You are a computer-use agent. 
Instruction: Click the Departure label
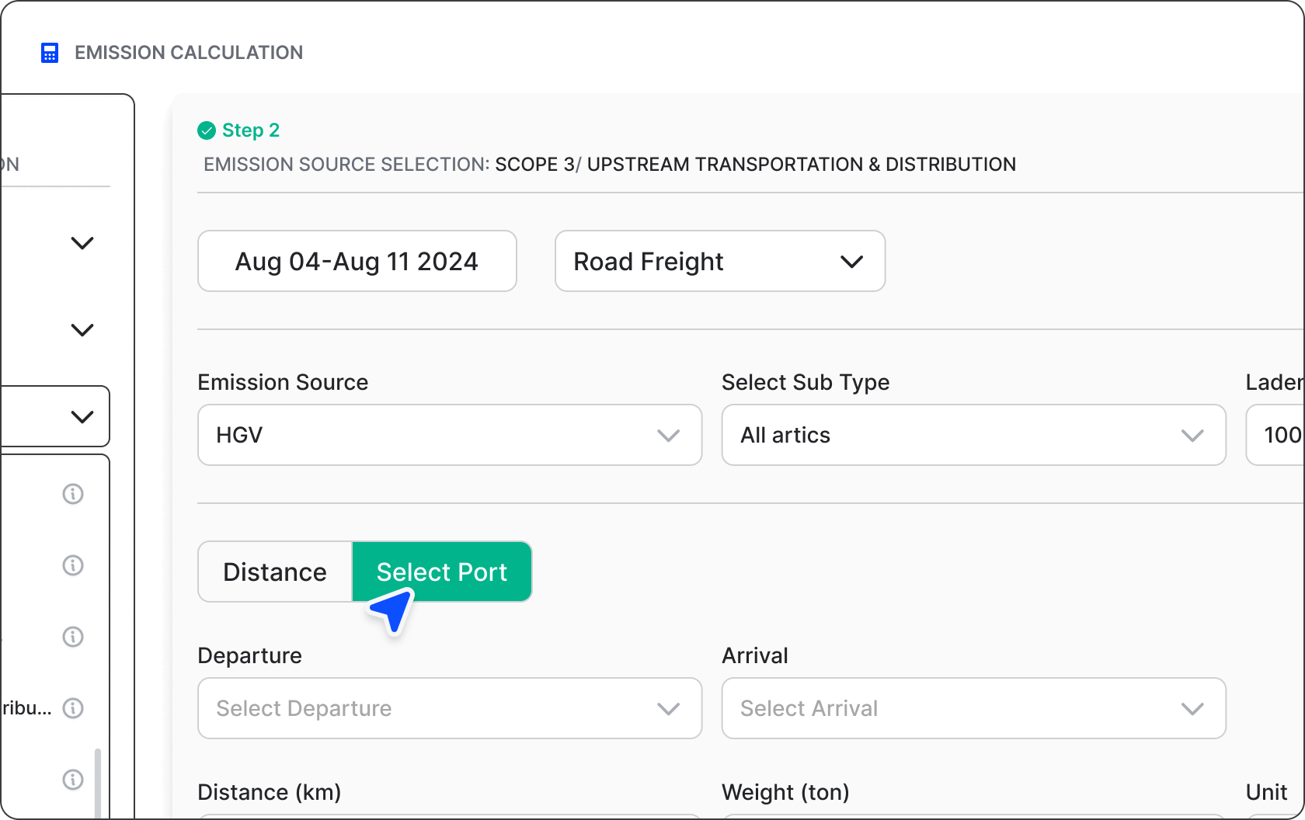[x=250, y=655]
